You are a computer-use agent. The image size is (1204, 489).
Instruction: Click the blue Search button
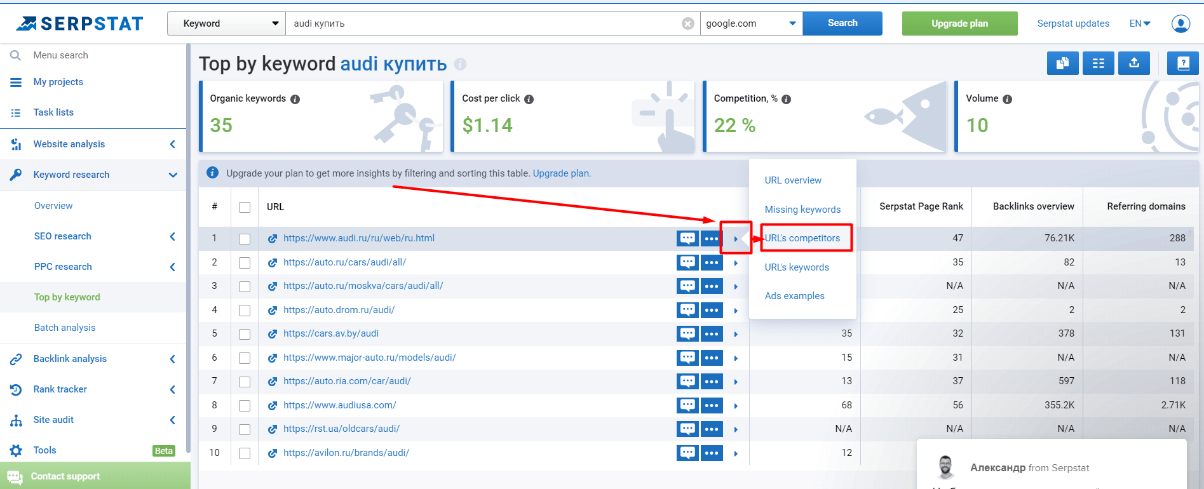click(x=842, y=23)
